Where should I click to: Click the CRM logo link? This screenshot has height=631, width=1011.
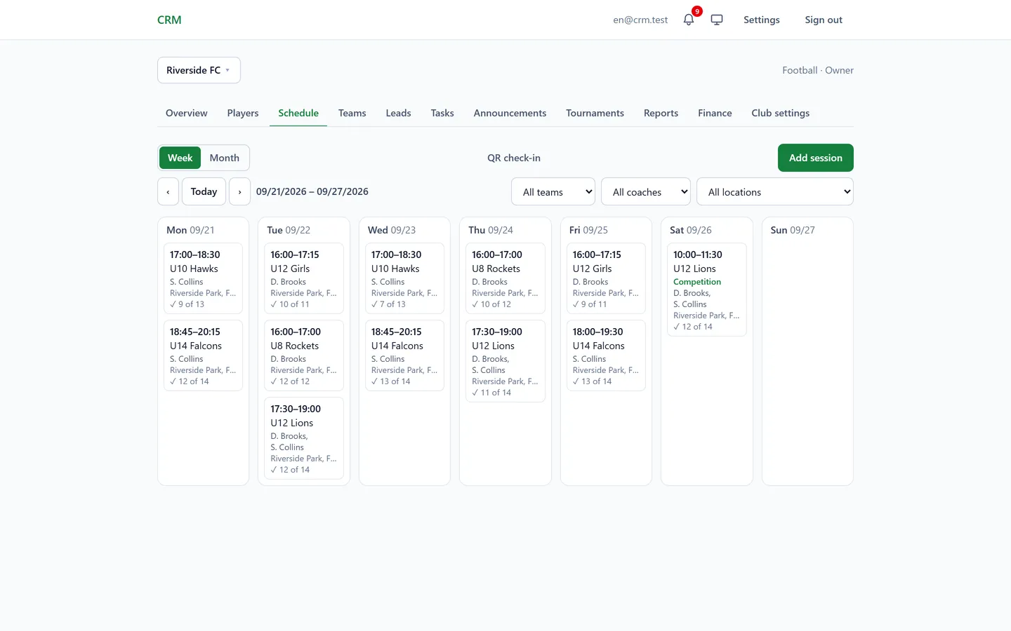click(169, 20)
